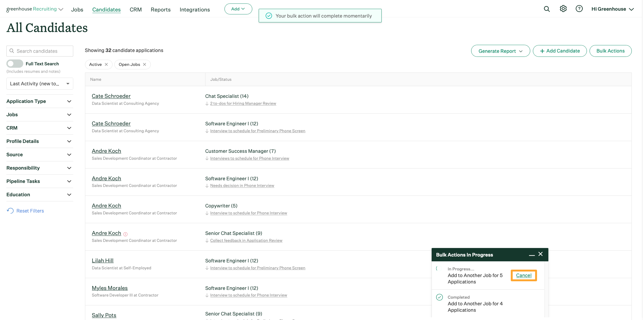
Task: Click the plus icon in Add Candidate
Action: pos(542,51)
